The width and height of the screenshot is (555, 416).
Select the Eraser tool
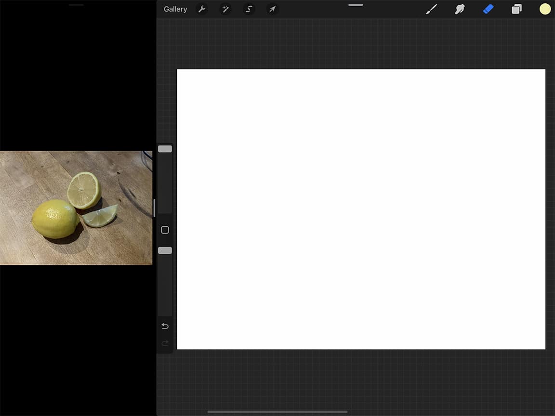click(489, 9)
